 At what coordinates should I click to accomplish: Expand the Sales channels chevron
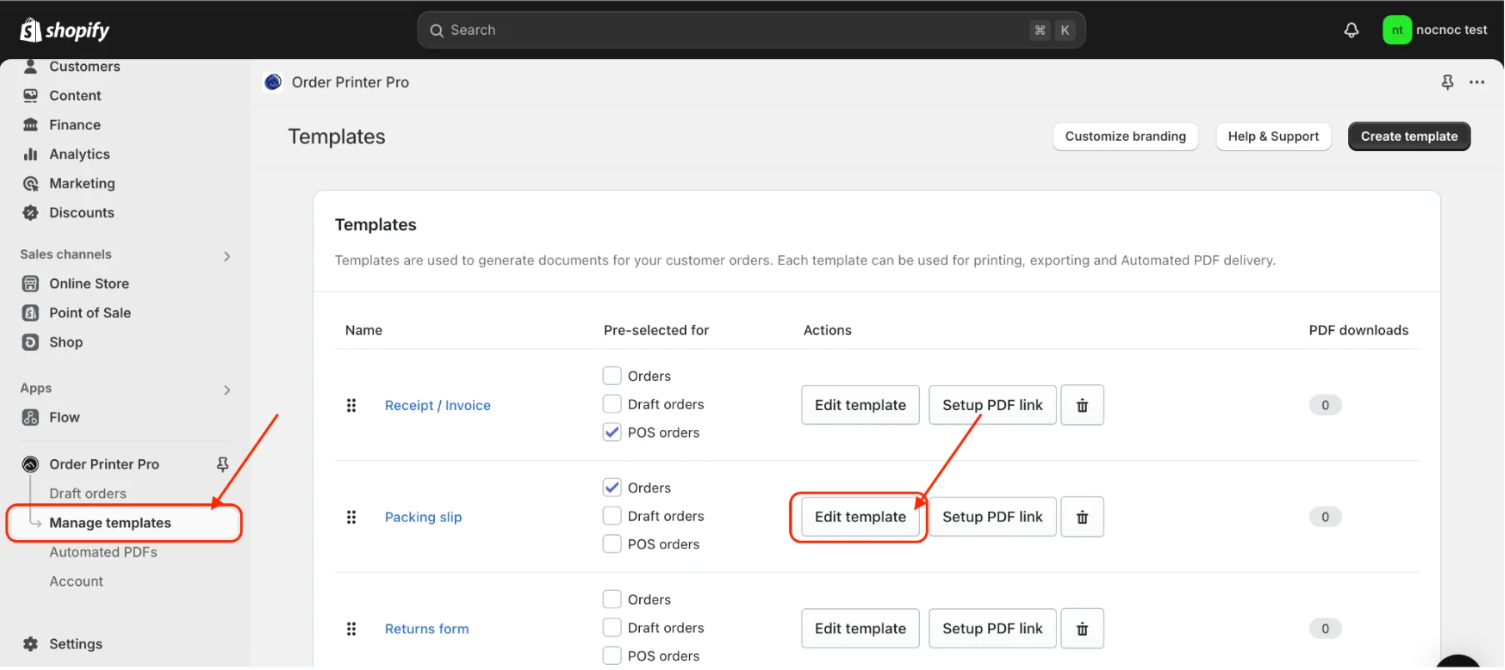[x=227, y=256]
